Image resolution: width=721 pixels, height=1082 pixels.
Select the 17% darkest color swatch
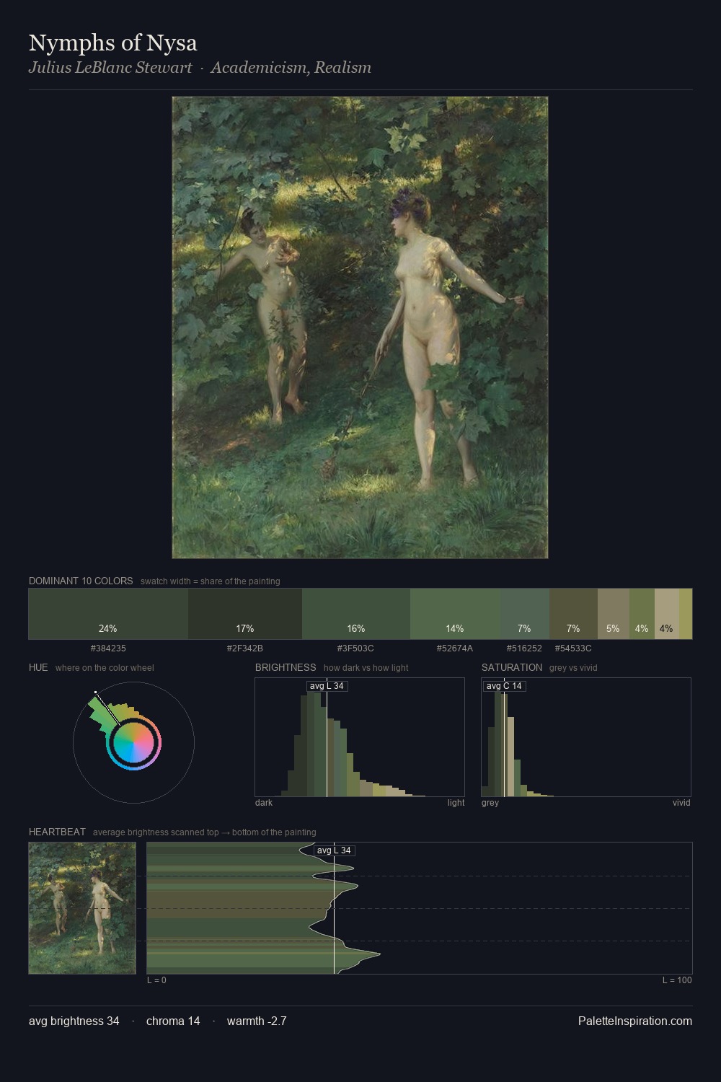coord(245,614)
